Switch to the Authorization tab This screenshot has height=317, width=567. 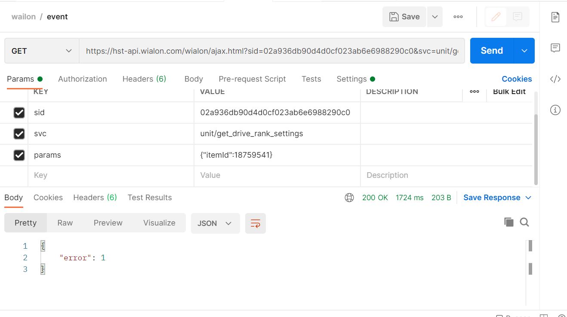point(82,79)
